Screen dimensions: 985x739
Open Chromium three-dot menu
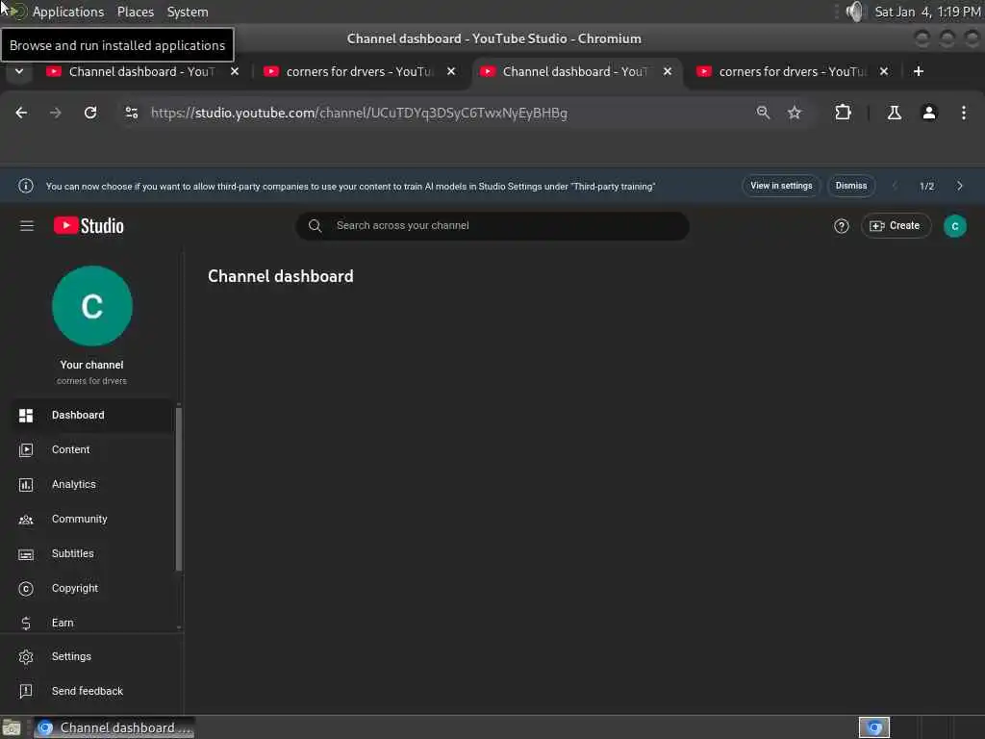tap(964, 113)
